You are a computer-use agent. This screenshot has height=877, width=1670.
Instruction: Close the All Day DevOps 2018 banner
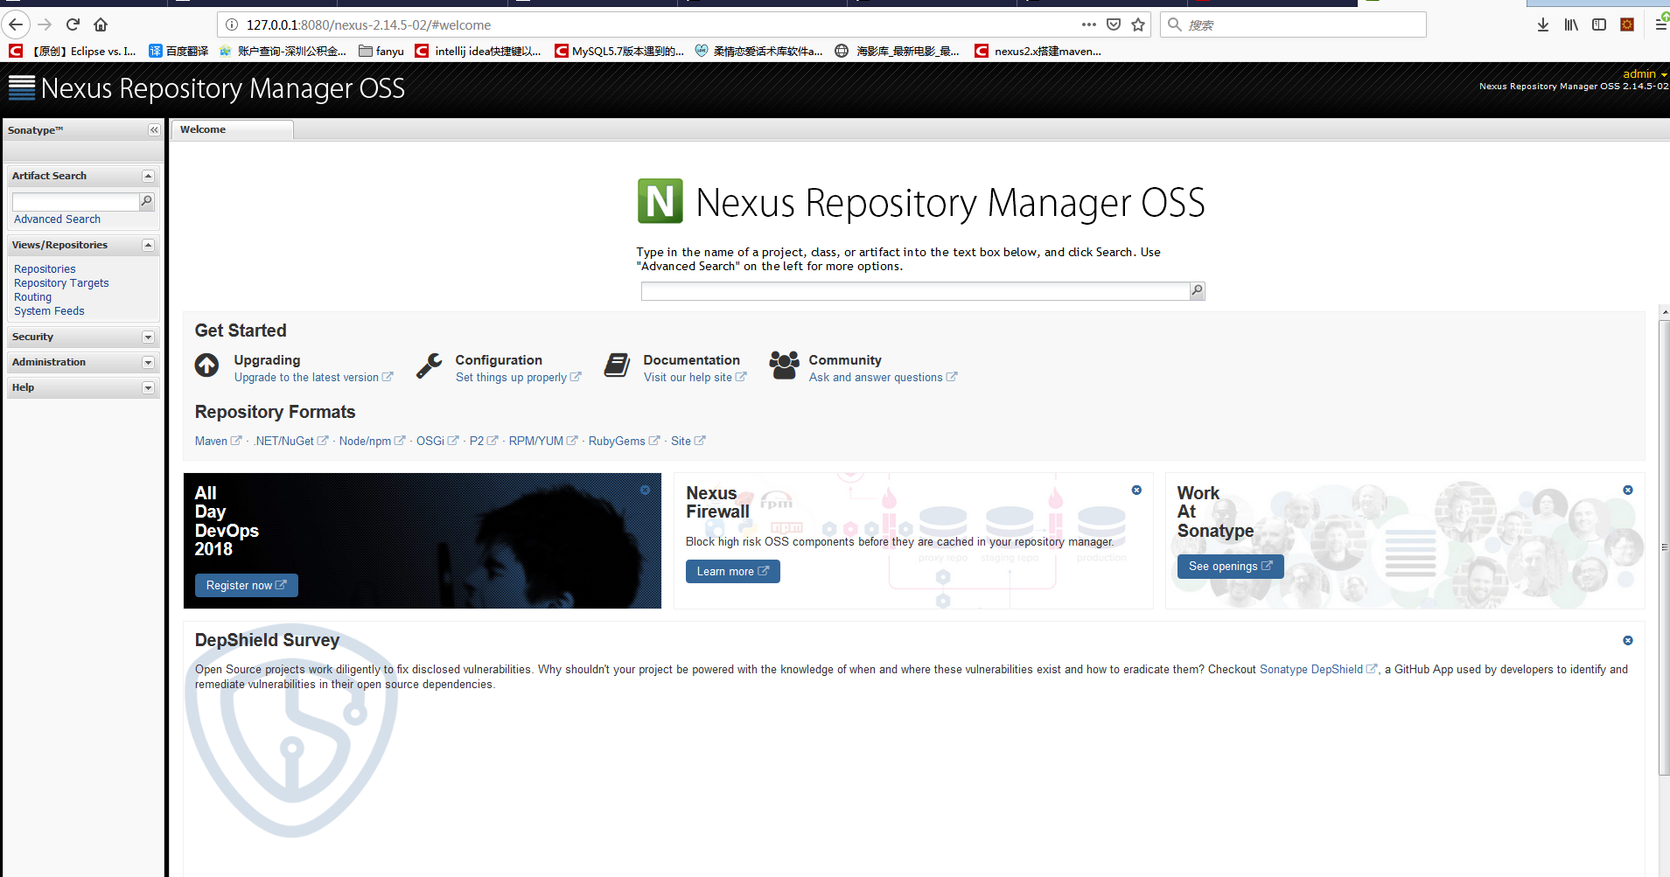645,491
